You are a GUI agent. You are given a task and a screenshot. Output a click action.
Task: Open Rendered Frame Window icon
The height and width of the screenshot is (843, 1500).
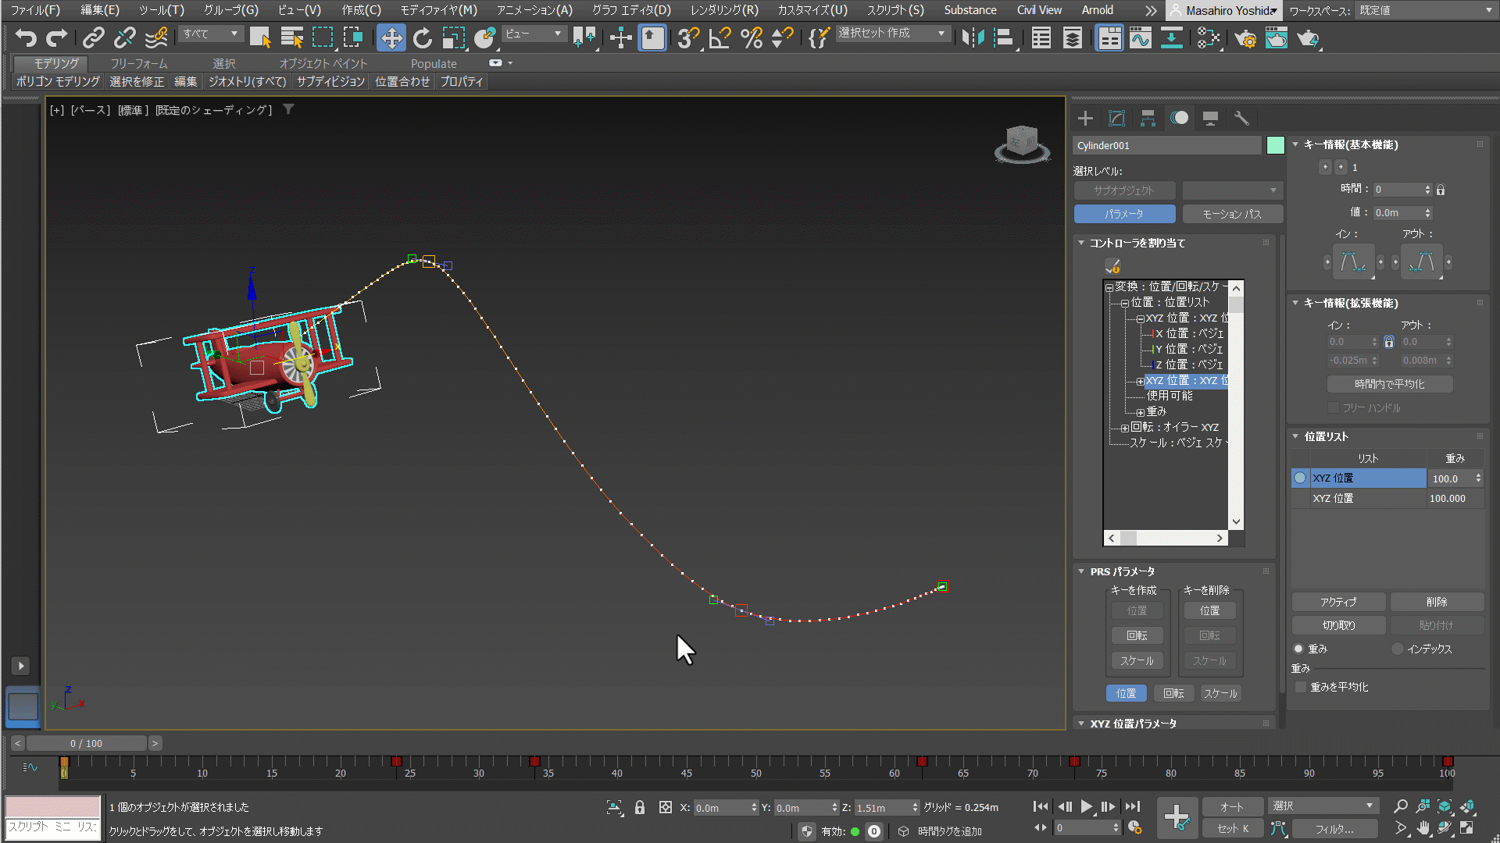coord(1277,37)
